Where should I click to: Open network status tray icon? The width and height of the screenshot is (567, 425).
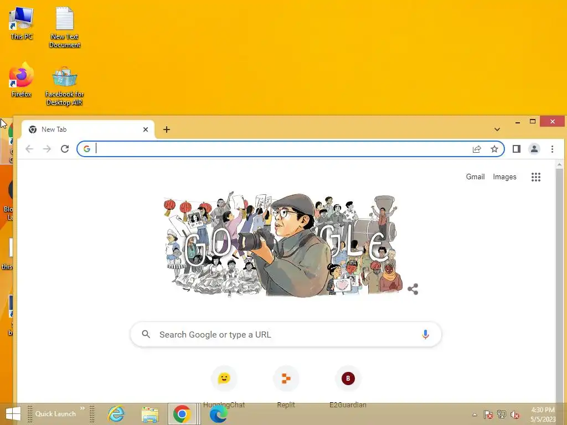502,414
